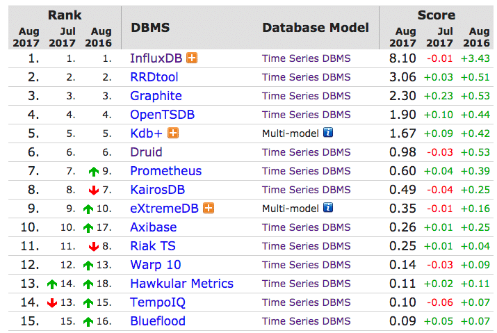The image size is (497, 333).
Task: Click the green up arrow in Blueflood row
Action: 88,322
